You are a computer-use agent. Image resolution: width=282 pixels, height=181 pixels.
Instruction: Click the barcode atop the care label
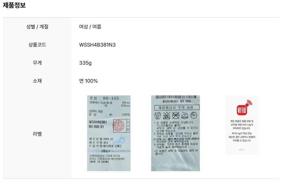coord(176,97)
